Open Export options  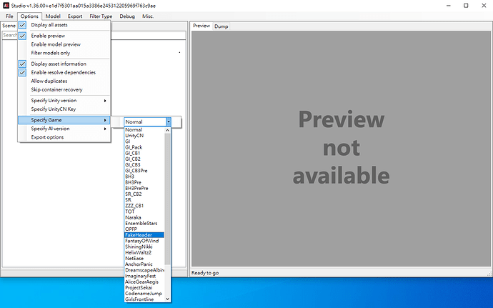64,137
